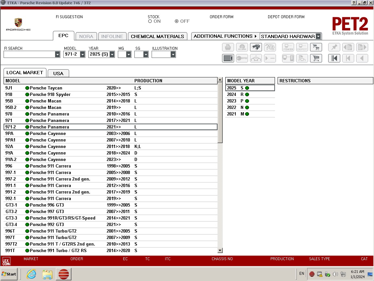Select the 9YA-2 Porsche Cayenne row

click(110, 159)
